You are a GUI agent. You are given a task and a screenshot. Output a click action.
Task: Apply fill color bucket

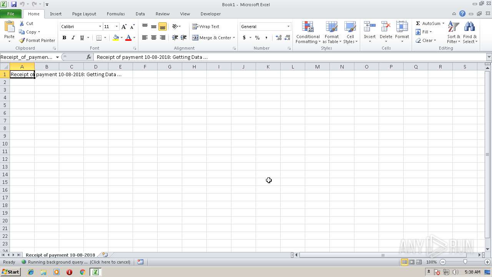pos(116,38)
